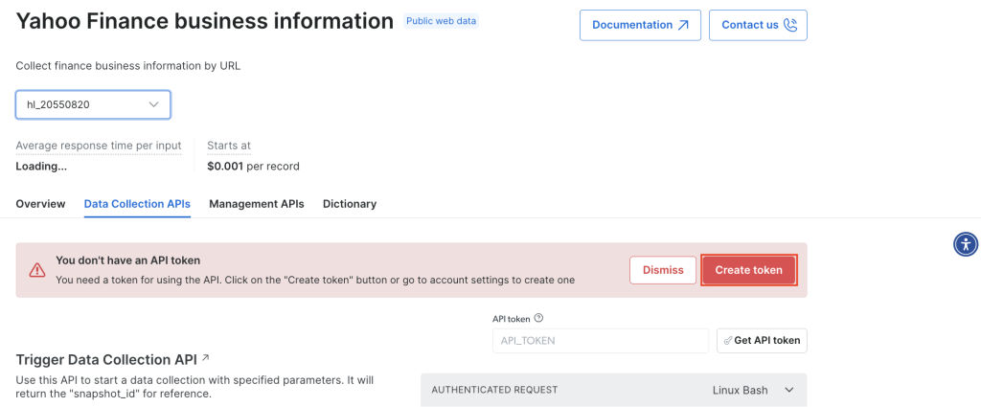Switch to the Overview tab
The height and width of the screenshot is (407, 981).
[40, 204]
